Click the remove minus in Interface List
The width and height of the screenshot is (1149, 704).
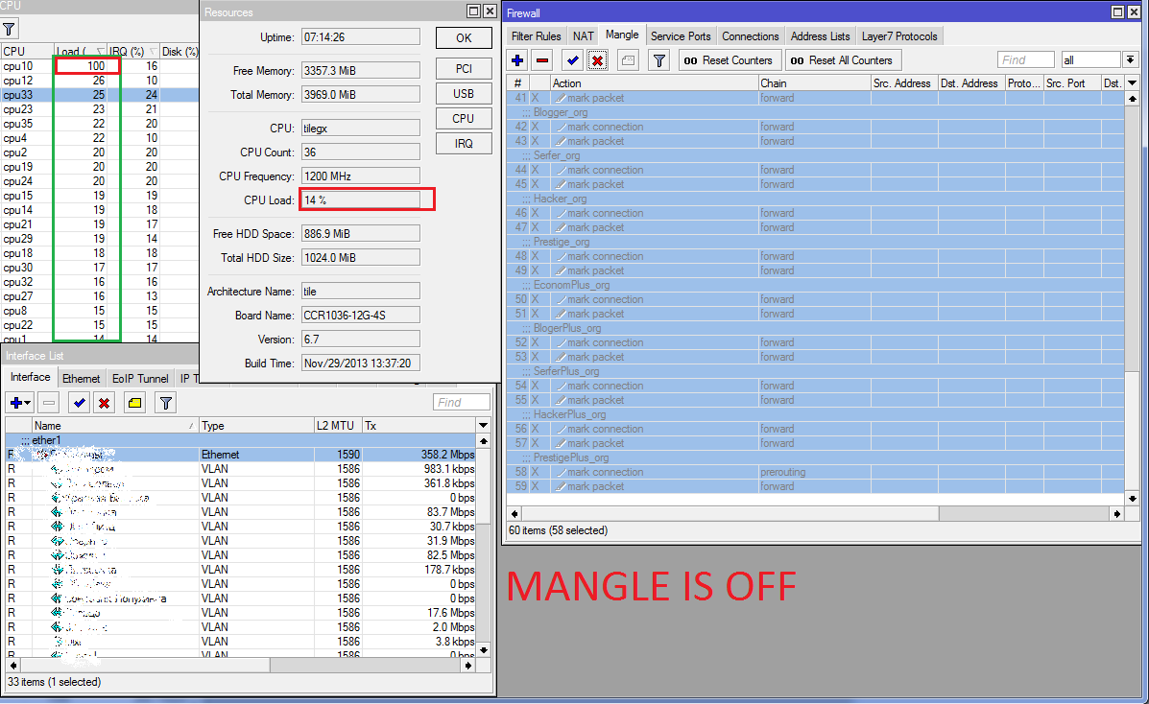(x=48, y=403)
